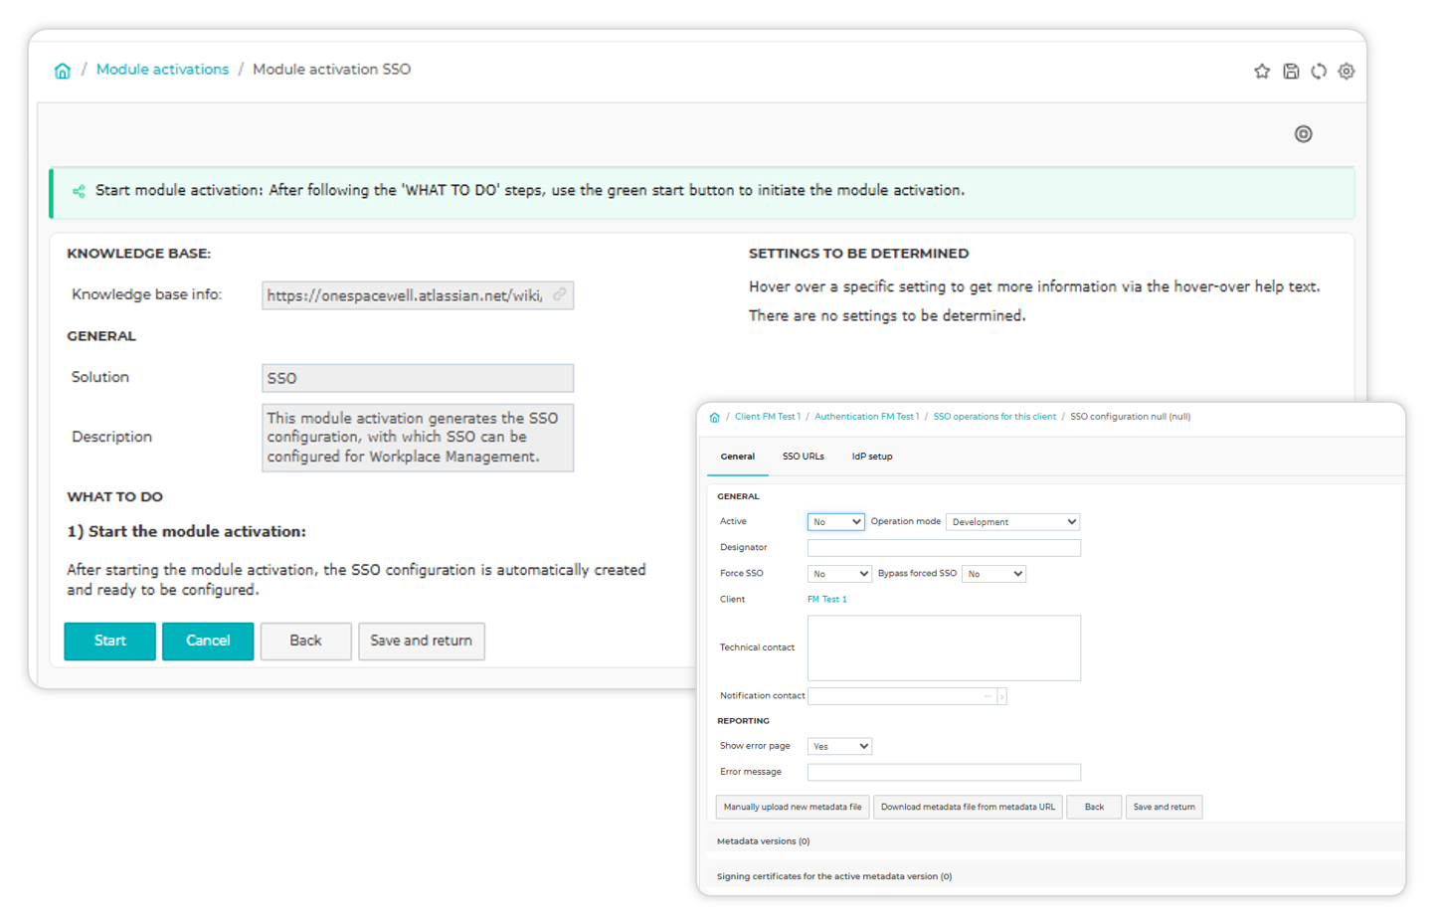
Task: Open the settings gear icon
Action: [x=1347, y=71]
